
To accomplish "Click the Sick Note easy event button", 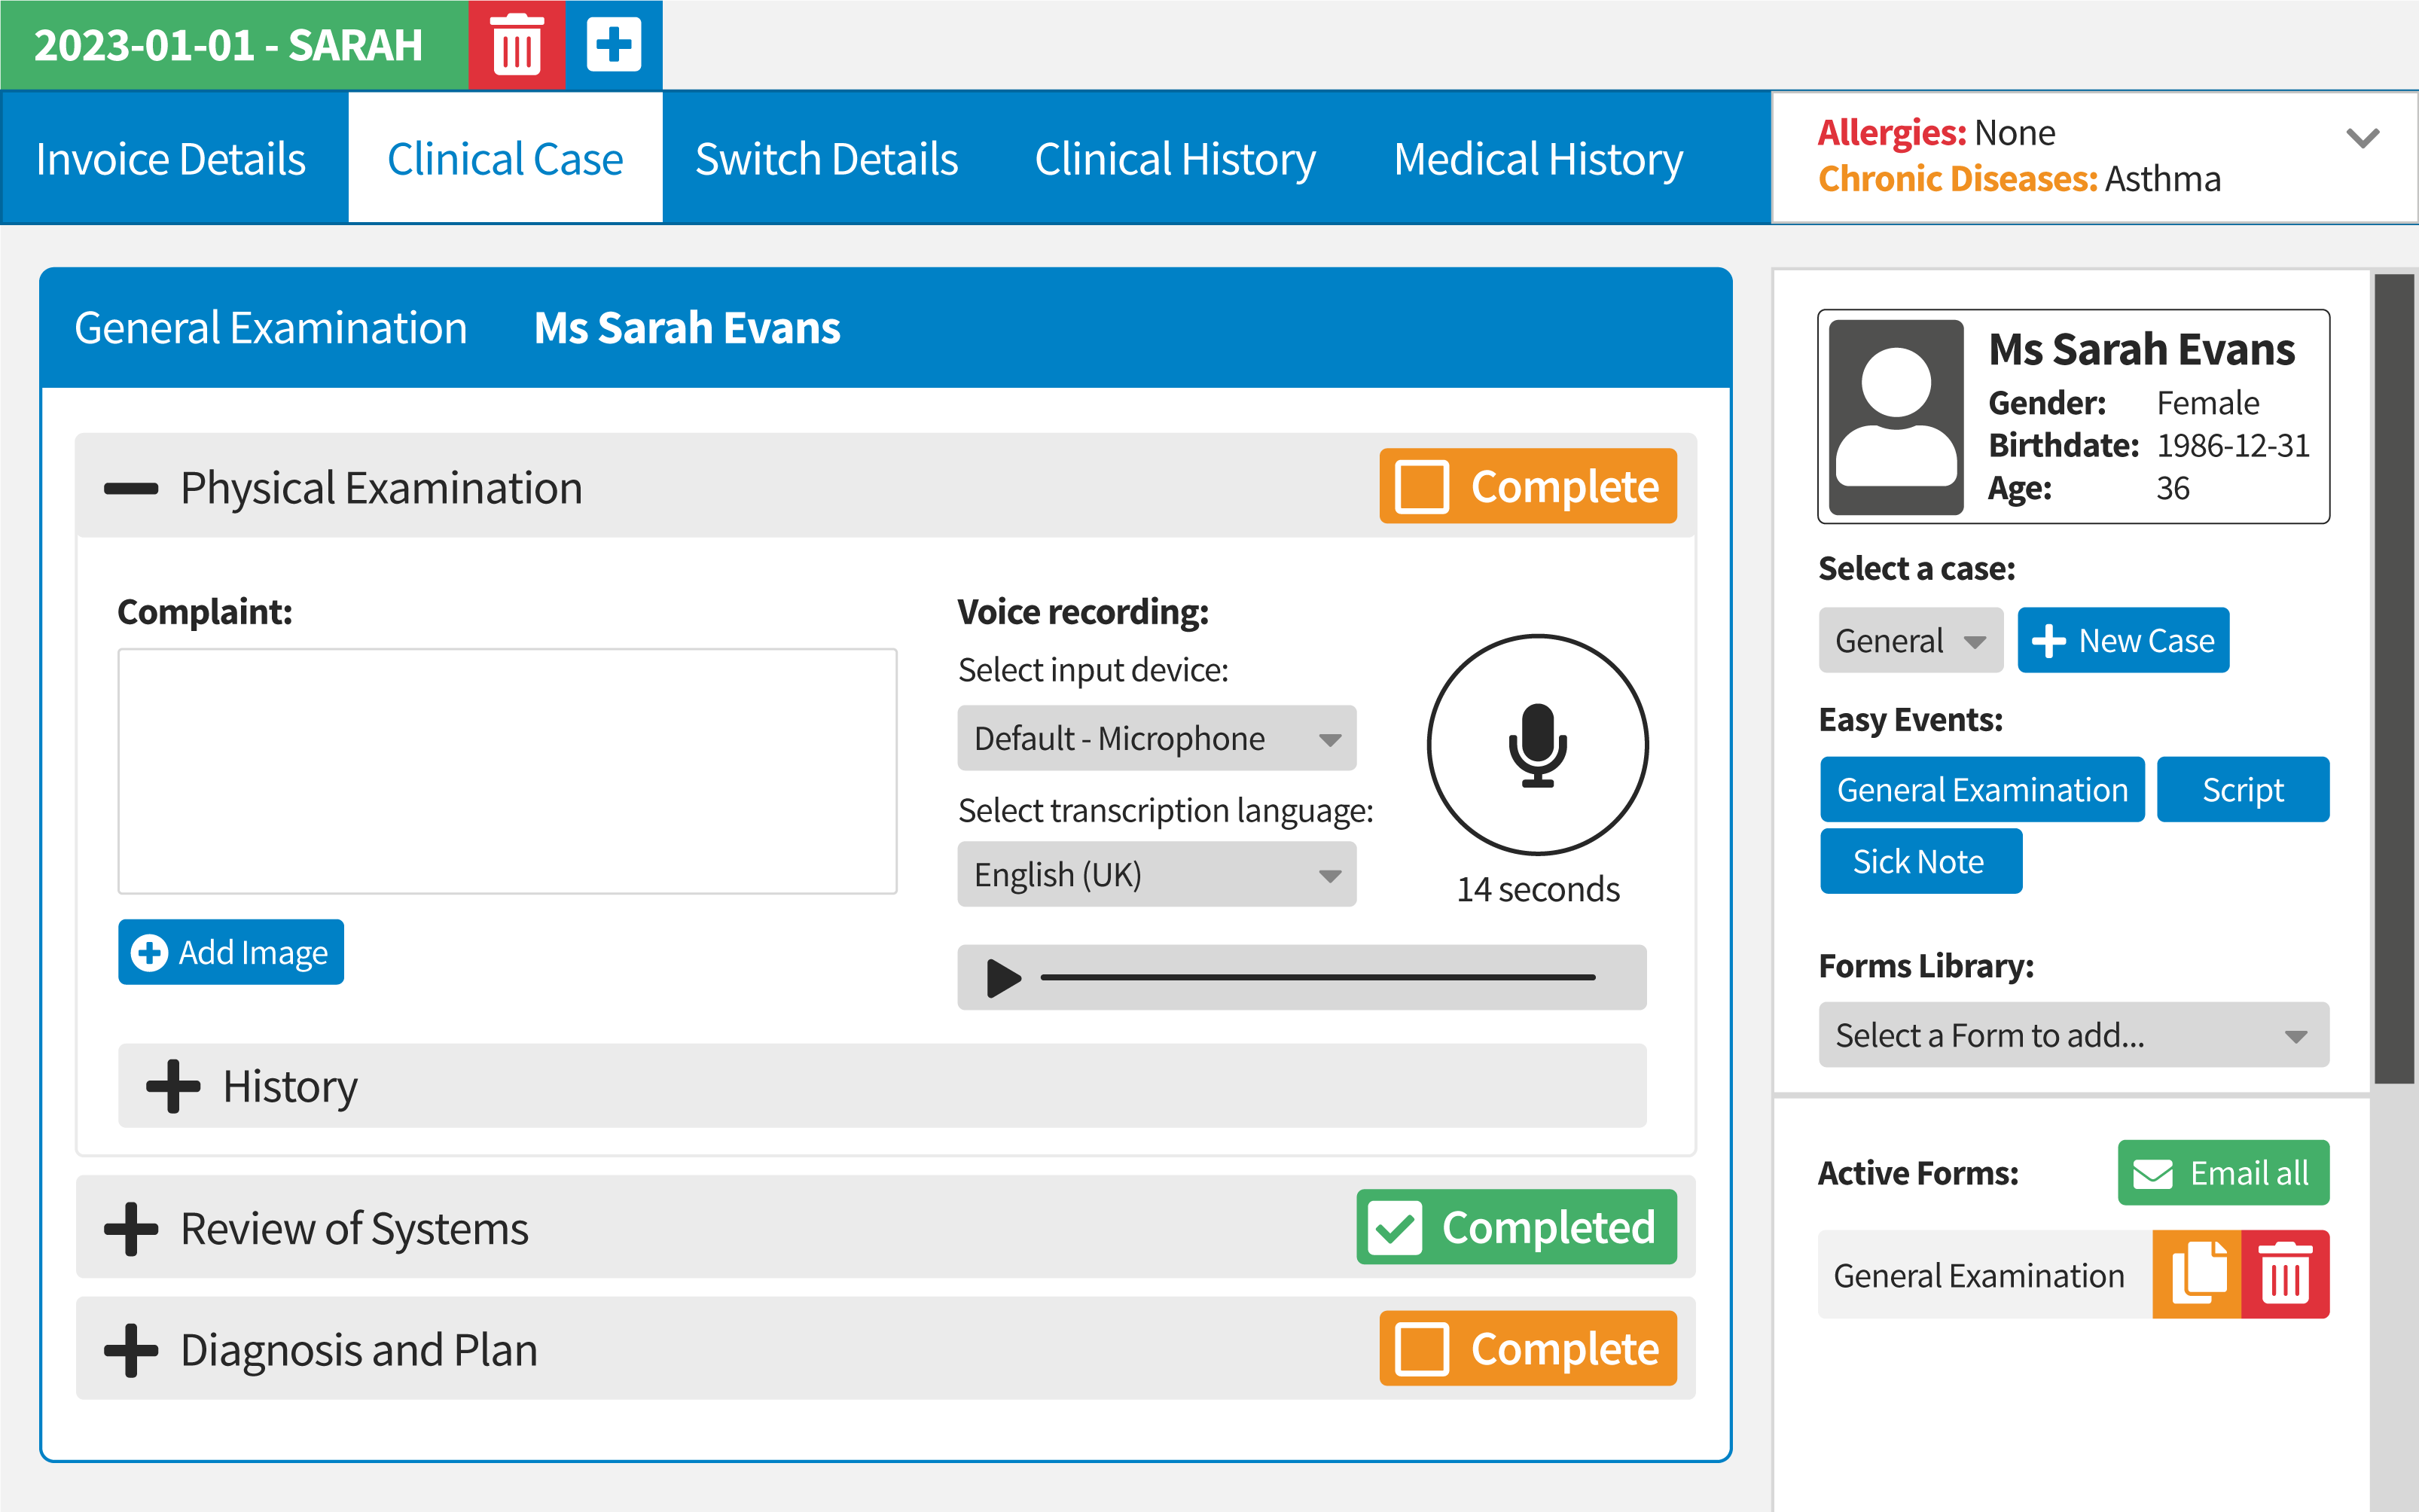I will click(1919, 861).
